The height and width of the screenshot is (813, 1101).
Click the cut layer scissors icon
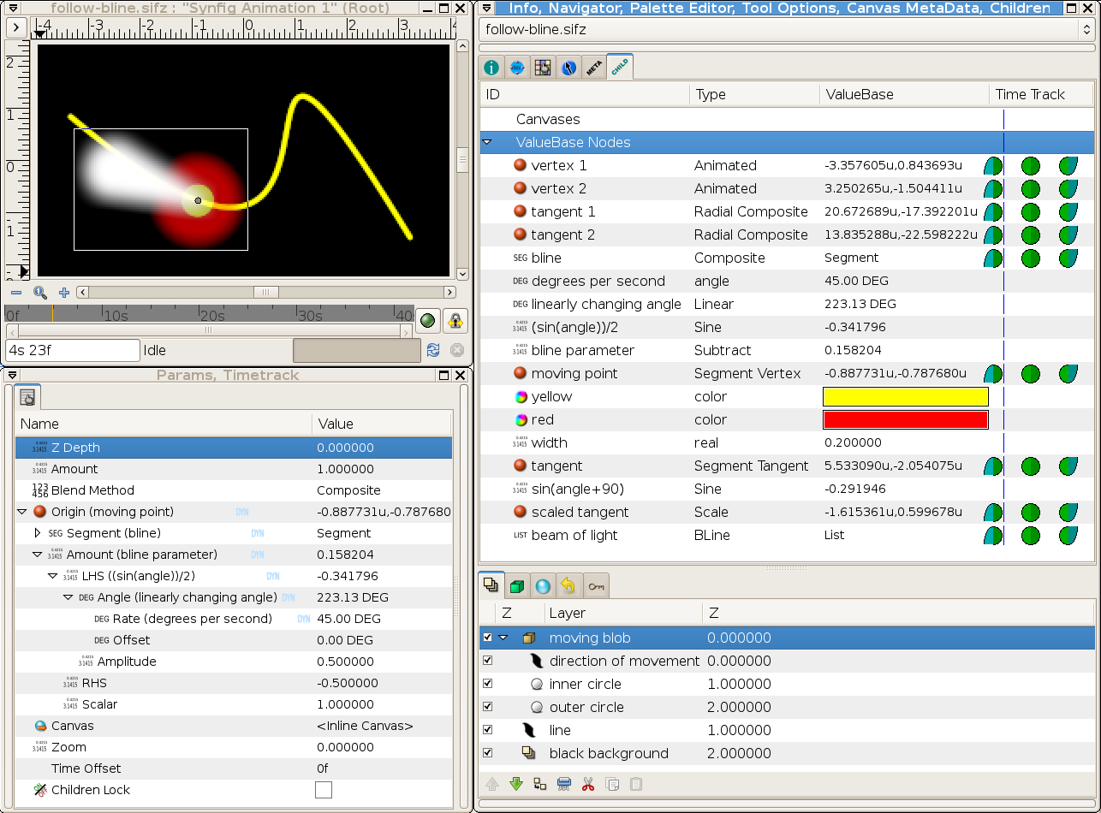pyautogui.click(x=588, y=783)
